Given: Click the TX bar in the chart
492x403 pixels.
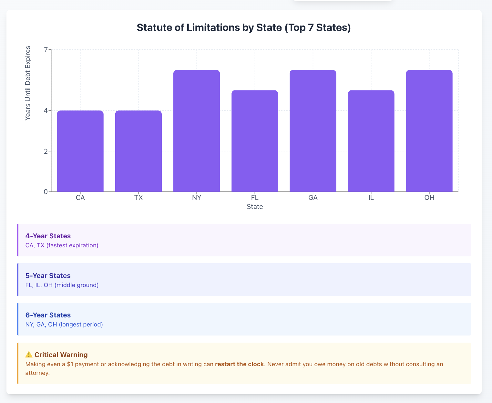Looking at the screenshot, I should point(138,151).
